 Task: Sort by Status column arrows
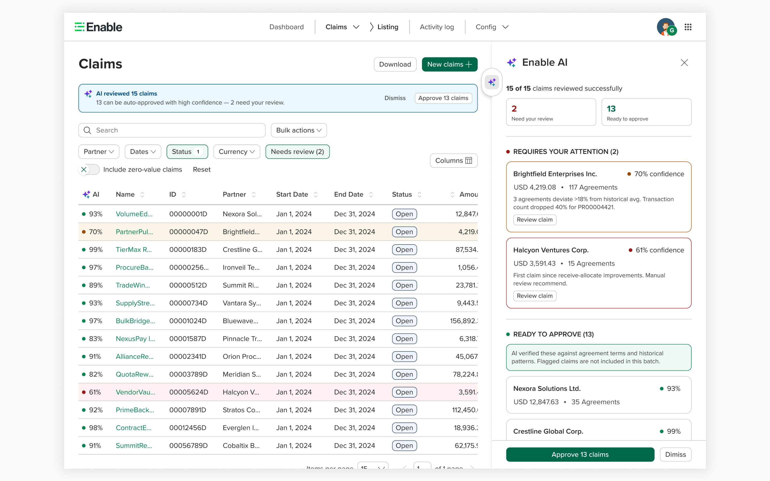[x=420, y=194]
